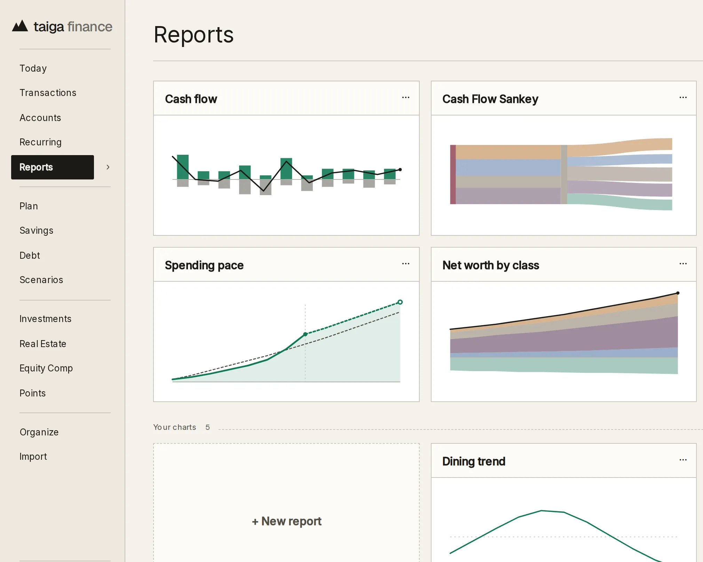
Task: Open the Spending pace chart
Action: 286,342
